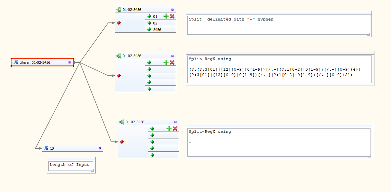Click the purple square on the first split node
391x192 pixels.
(x=172, y=10)
